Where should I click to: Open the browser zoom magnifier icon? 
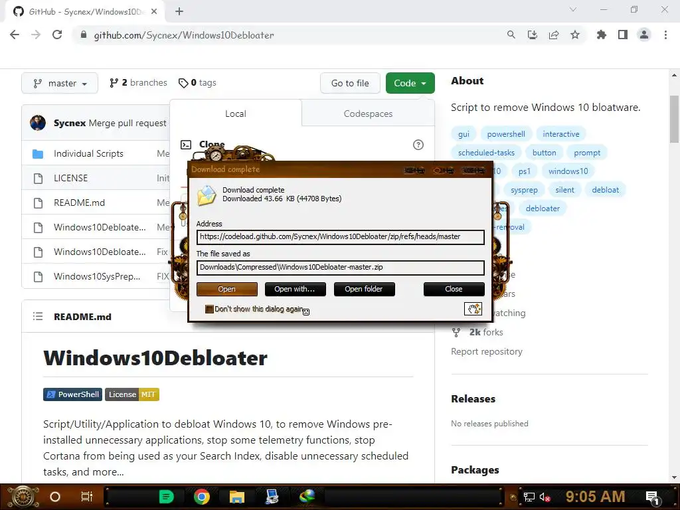coord(511,35)
